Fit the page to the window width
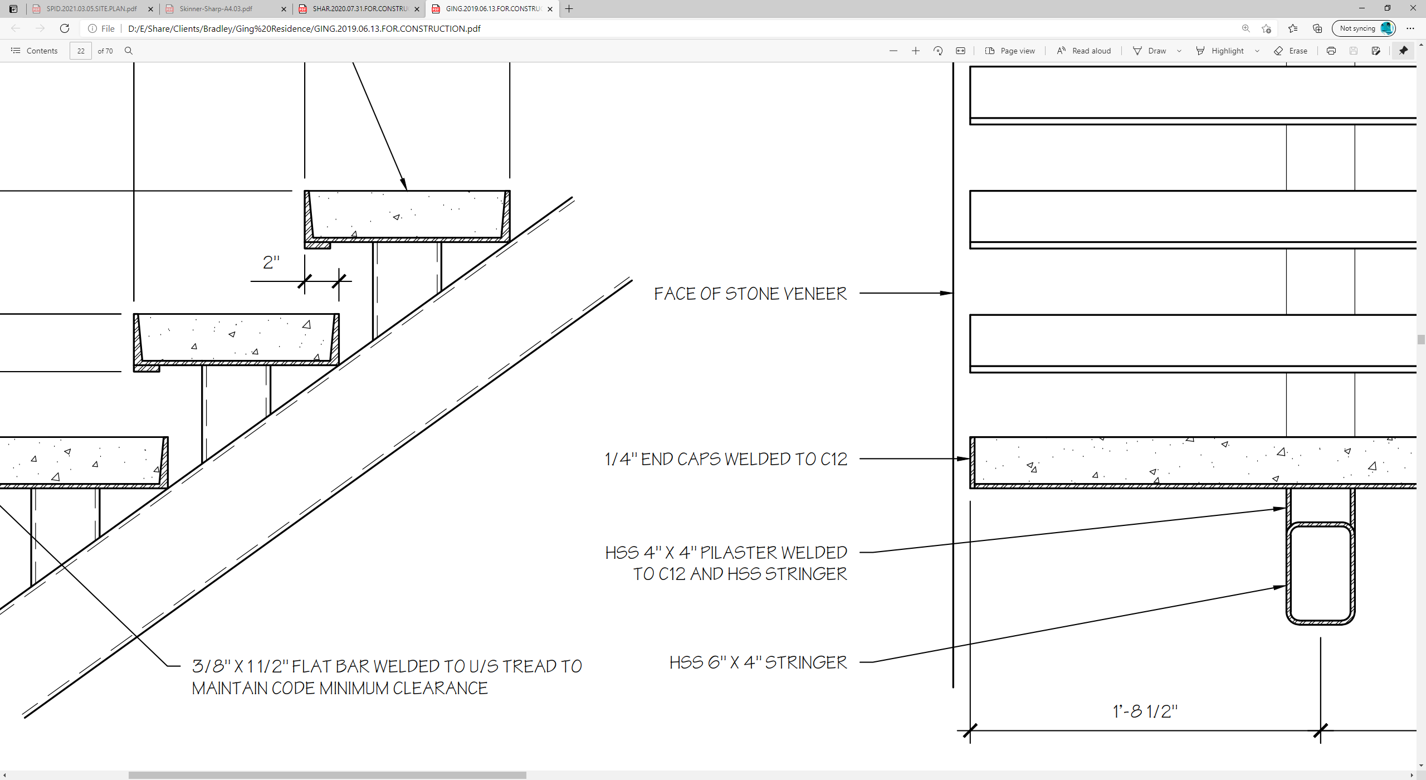The image size is (1426, 780). click(960, 51)
